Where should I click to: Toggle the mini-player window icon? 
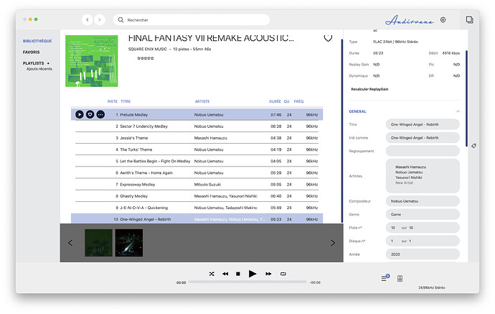click(x=469, y=19)
